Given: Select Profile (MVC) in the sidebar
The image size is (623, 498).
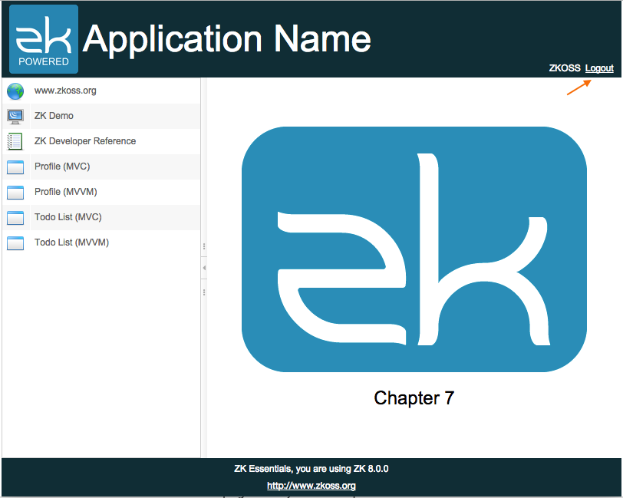Looking at the screenshot, I should (101, 167).
